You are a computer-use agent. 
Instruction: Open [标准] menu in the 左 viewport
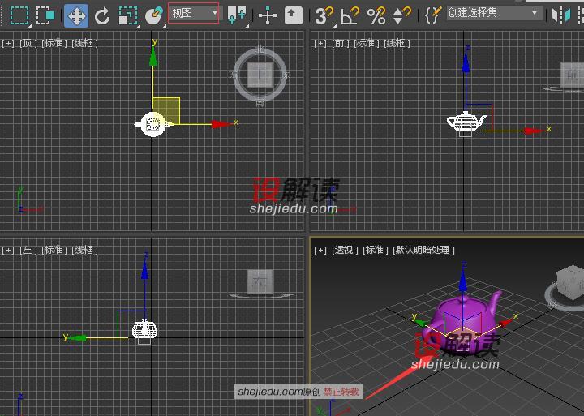pos(54,250)
